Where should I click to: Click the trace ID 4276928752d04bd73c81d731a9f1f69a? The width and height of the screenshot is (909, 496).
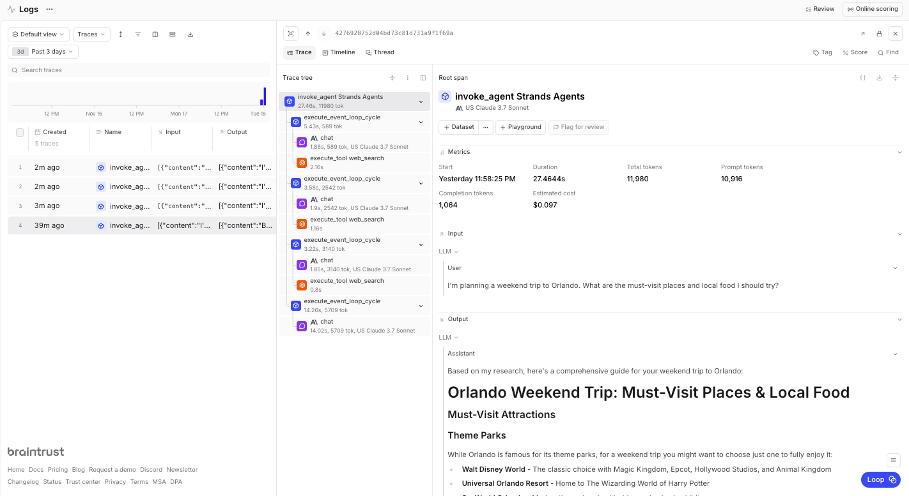click(394, 33)
